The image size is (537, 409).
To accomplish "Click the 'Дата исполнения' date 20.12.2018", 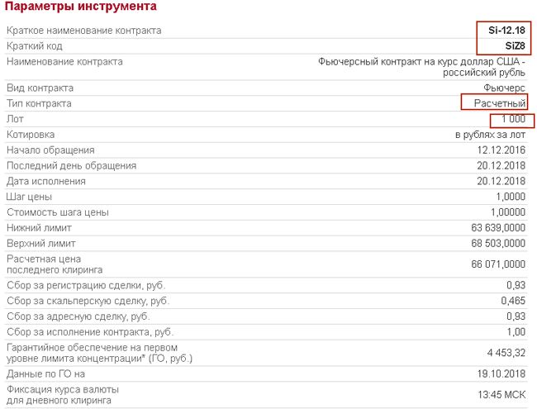I will click(x=501, y=181).
